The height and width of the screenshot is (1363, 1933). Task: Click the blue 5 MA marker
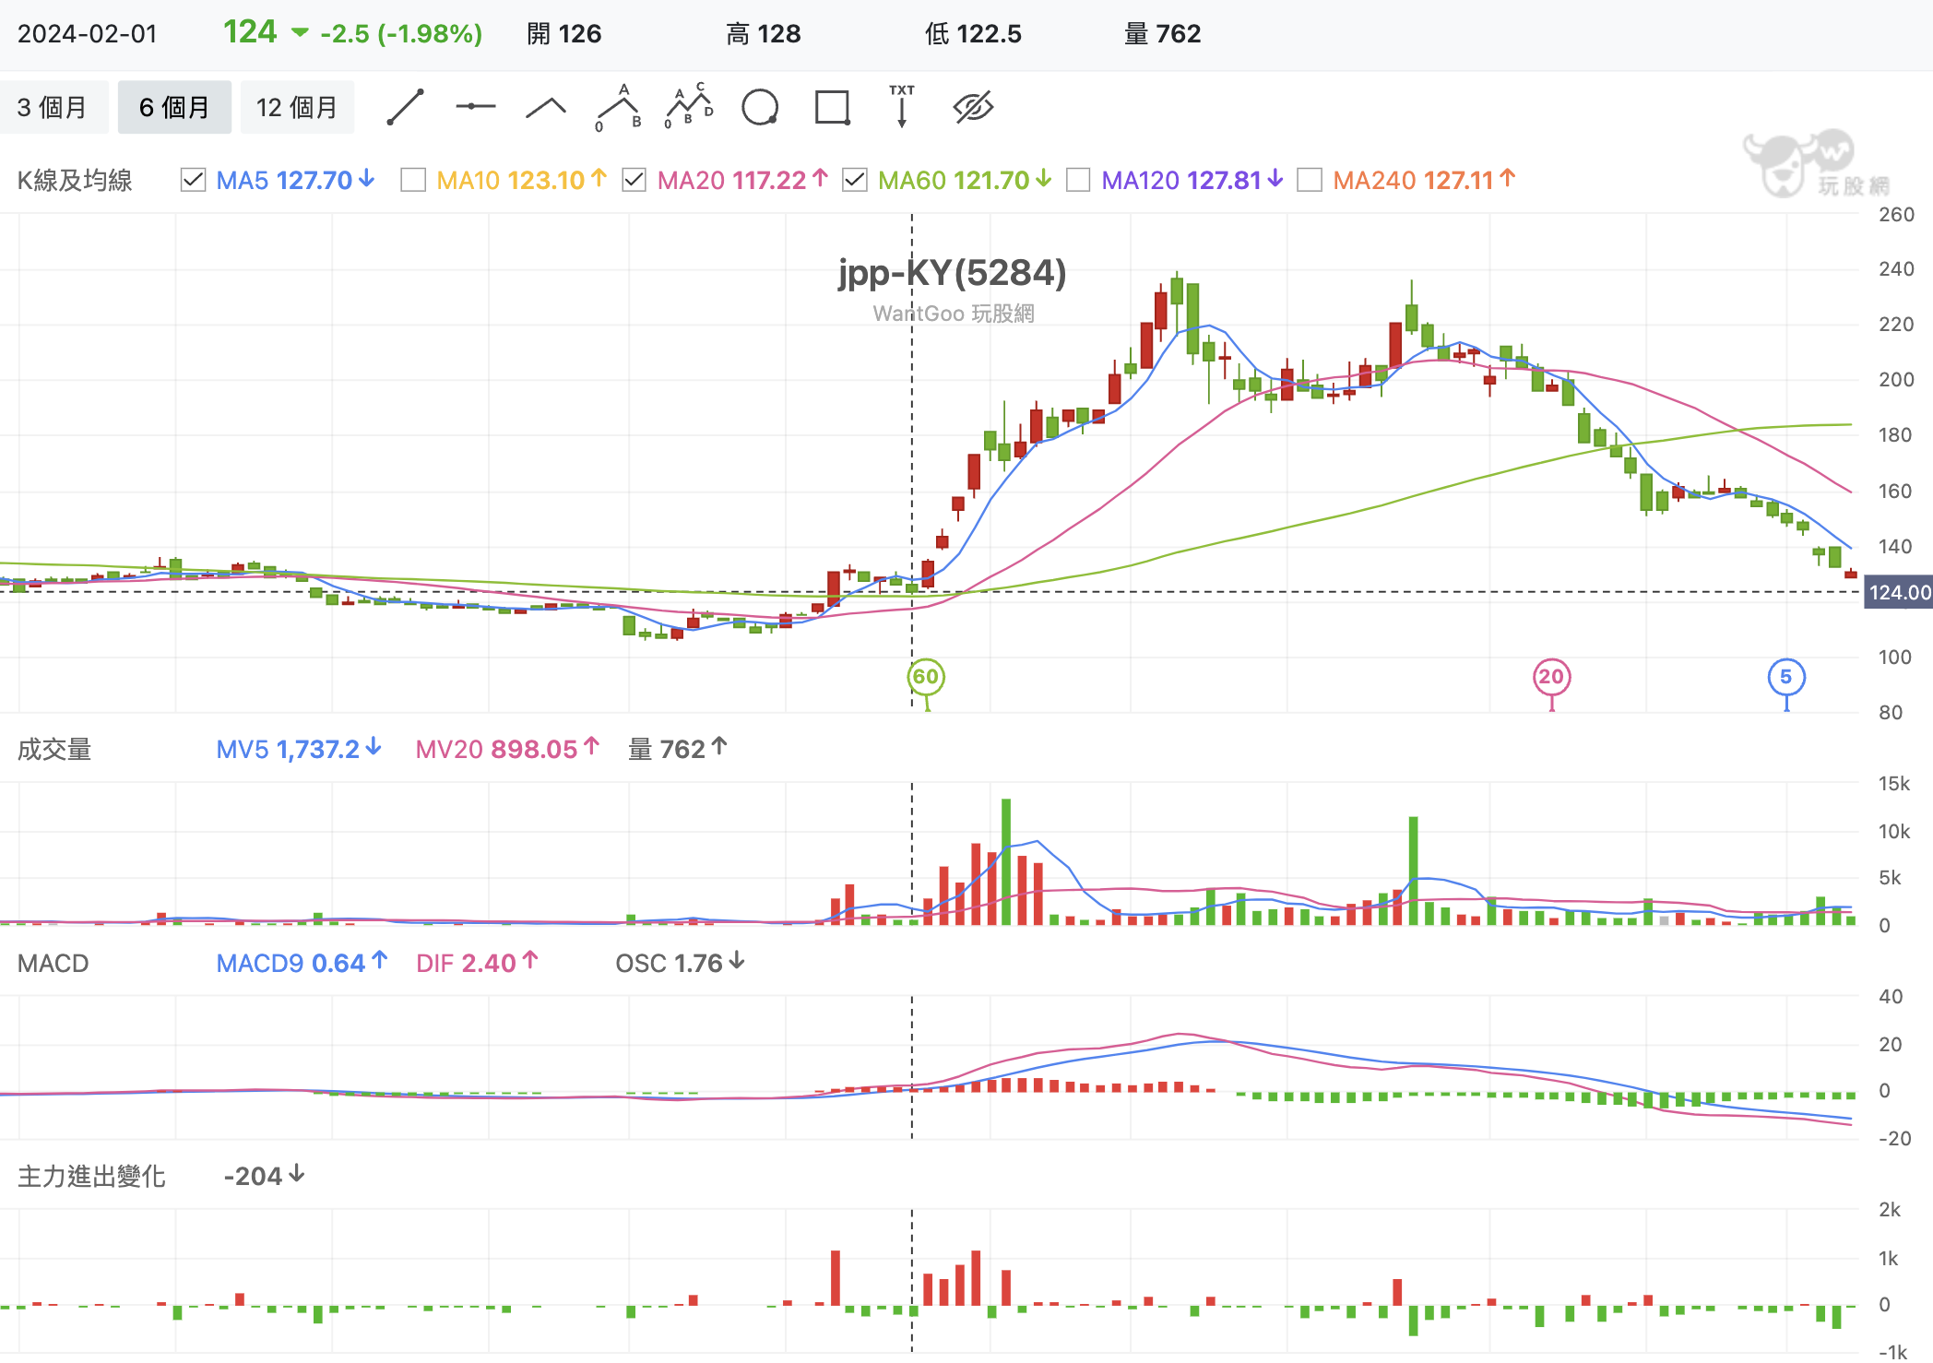click(x=1786, y=677)
